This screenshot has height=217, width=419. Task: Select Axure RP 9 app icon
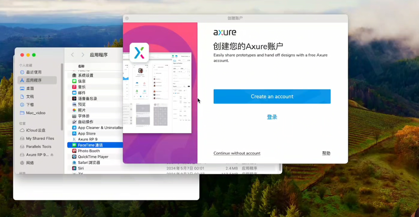[x=74, y=139]
